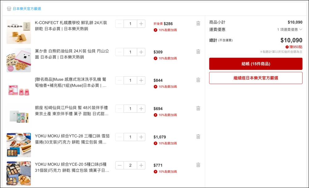The width and height of the screenshot is (309, 188).
Task: Click 繼續逛日本樂天官方嚴選 button
Action: pyautogui.click(x=256, y=78)
